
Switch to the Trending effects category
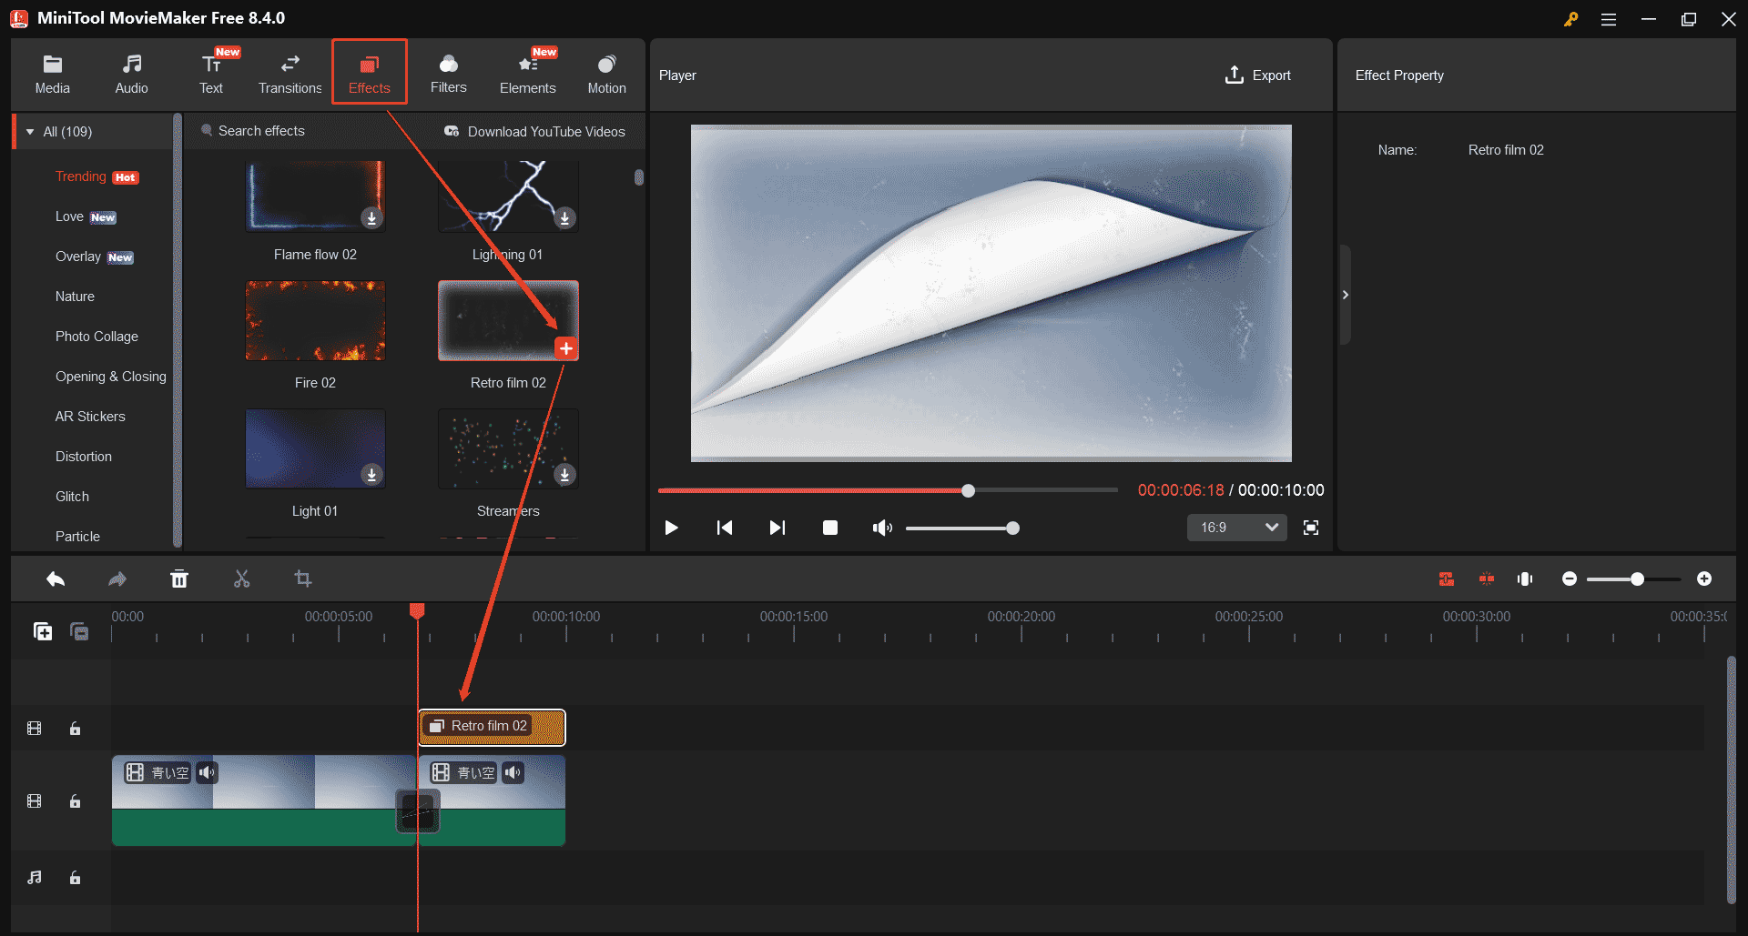(80, 176)
